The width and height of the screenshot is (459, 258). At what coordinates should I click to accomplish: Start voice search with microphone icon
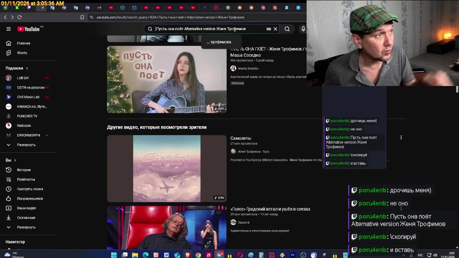coord(303,29)
